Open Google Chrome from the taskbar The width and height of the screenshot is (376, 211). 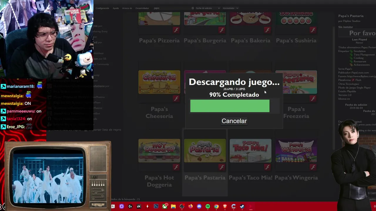[x=216, y=206]
